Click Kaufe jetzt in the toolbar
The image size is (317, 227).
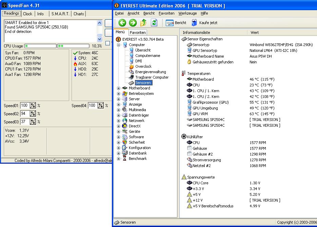click(x=204, y=23)
